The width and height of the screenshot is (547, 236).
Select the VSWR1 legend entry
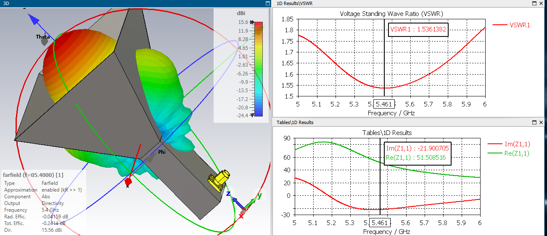point(511,25)
